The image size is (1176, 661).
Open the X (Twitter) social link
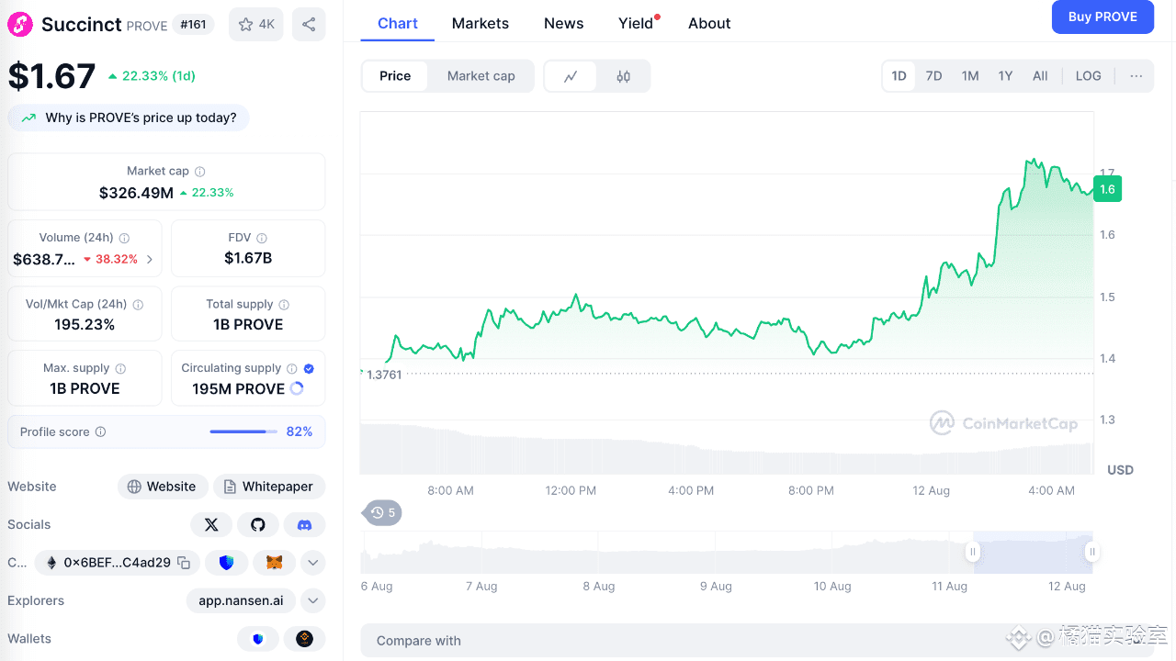coord(211,524)
